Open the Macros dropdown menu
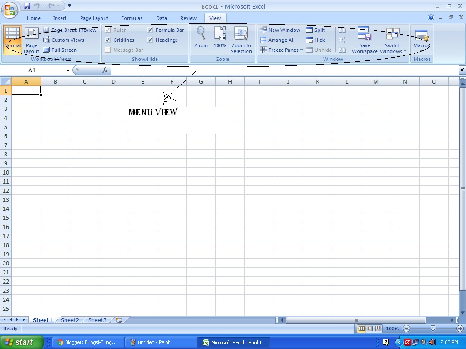466x349 pixels. coord(420,40)
